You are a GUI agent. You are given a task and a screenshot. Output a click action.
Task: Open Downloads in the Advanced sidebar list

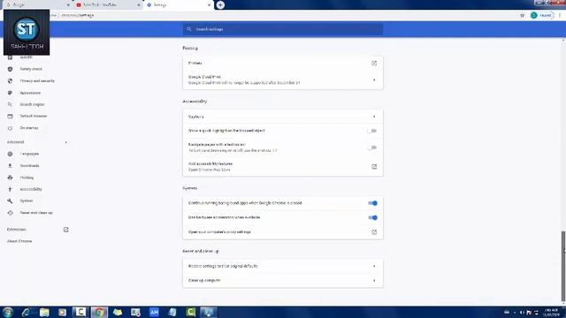[29, 166]
